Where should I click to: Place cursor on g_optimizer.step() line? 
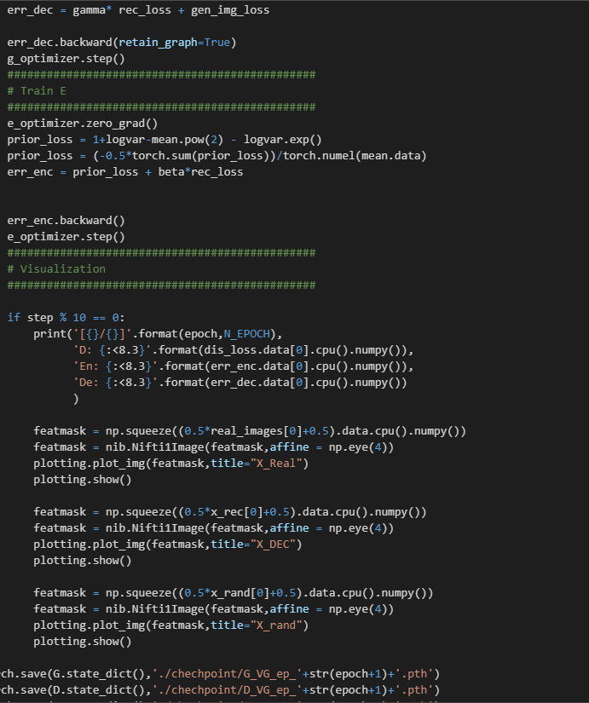pyautogui.click(x=66, y=58)
